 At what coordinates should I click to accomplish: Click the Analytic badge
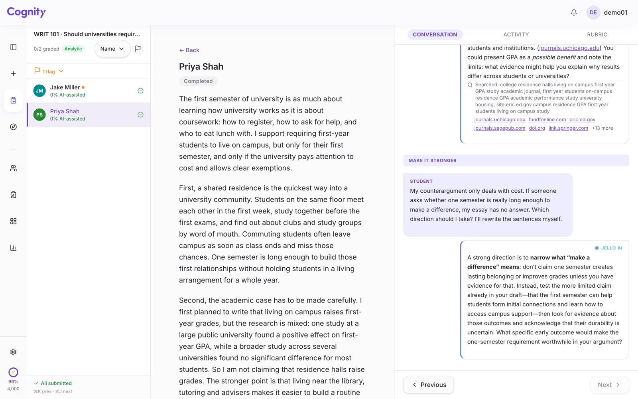point(73,49)
